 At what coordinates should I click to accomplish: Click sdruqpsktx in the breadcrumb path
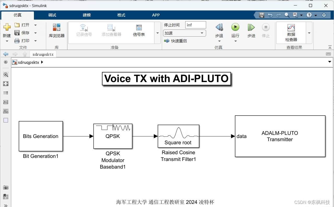coord(28,62)
